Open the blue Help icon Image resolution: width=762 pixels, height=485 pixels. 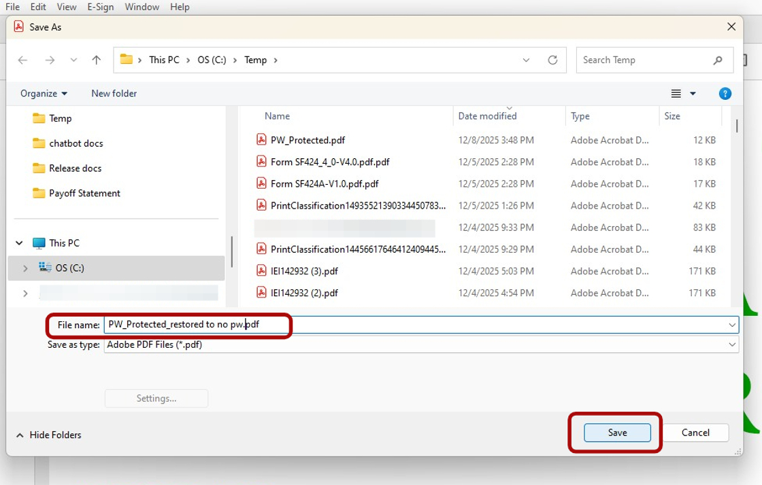725,94
